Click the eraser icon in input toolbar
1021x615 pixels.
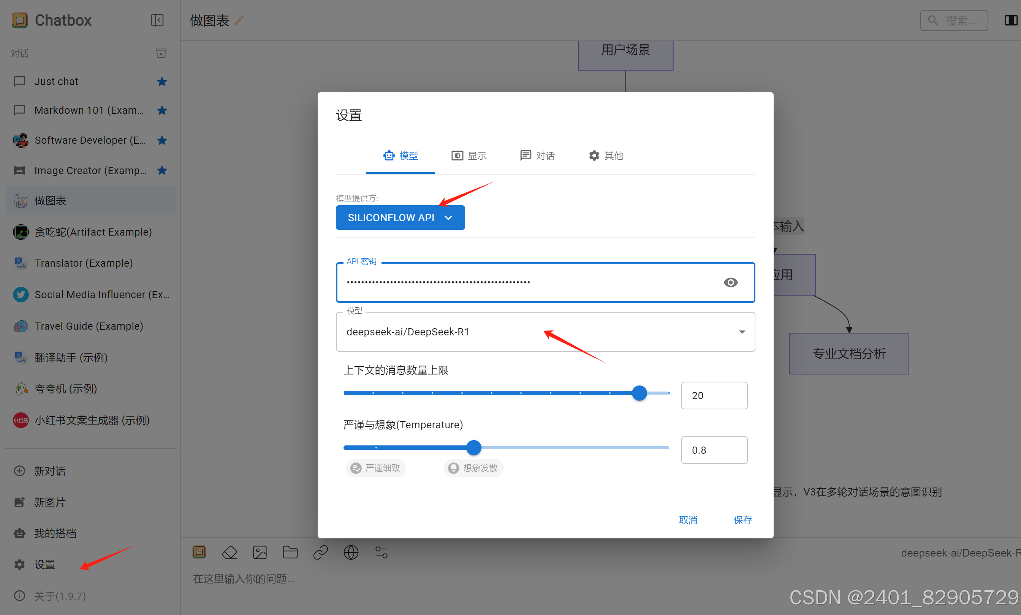pos(230,552)
